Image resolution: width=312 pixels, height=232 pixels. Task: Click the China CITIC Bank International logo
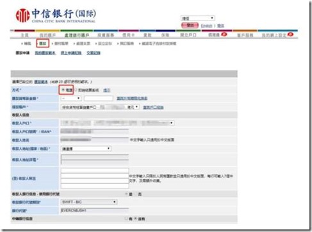click(x=56, y=15)
